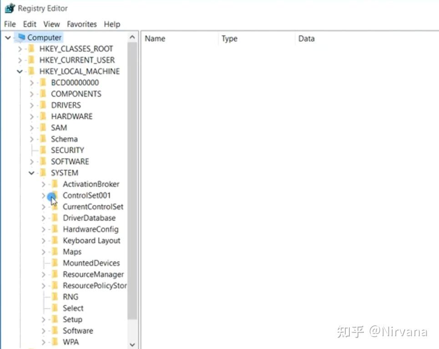Select the ResourceManager key
Viewport: 439px width, 349px height.
pyautogui.click(x=93, y=274)
